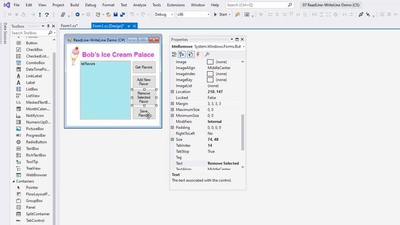Open Properties window position dropdown arrow
Viewport: 400px width, 225px height.
coord(232,39)
